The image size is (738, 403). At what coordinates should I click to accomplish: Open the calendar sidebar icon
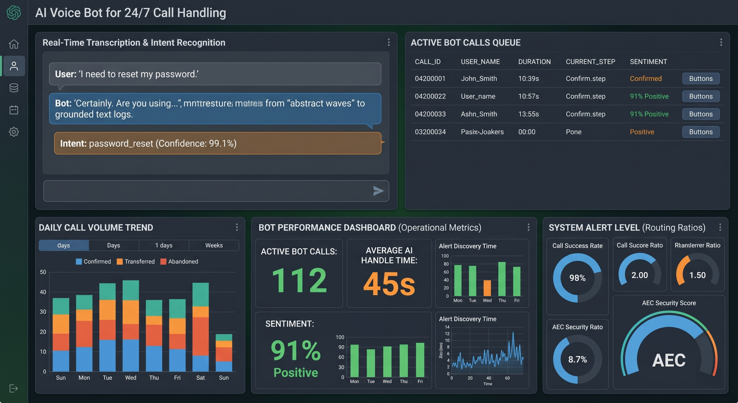click(14, 110)
